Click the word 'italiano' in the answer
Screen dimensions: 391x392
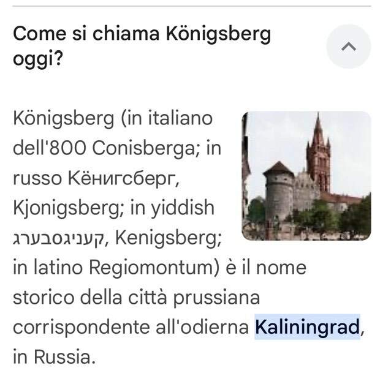180,118
